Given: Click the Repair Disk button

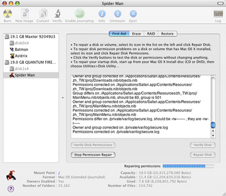Looking at the screenshot, I should pos(202,155).
